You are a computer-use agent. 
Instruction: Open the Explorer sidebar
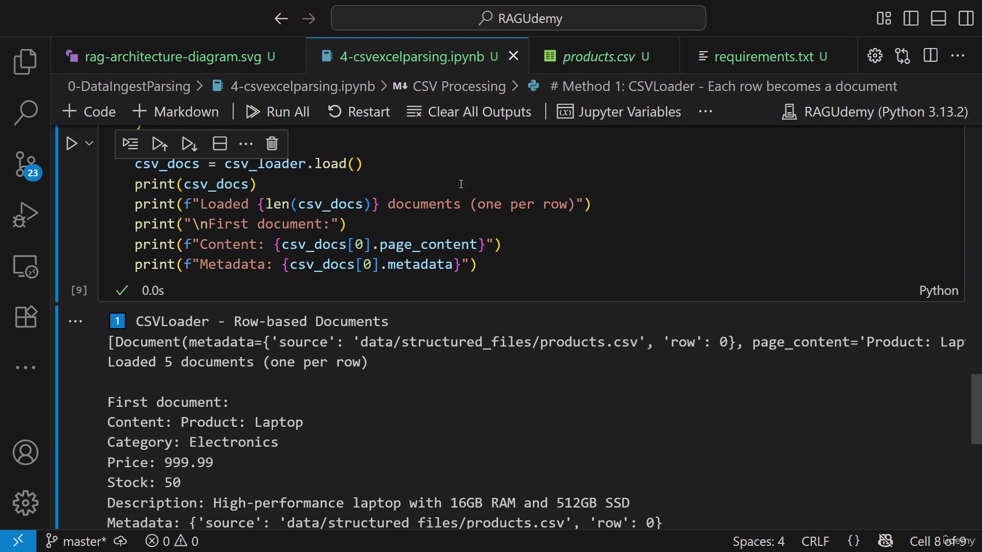[x=25, y=61]
